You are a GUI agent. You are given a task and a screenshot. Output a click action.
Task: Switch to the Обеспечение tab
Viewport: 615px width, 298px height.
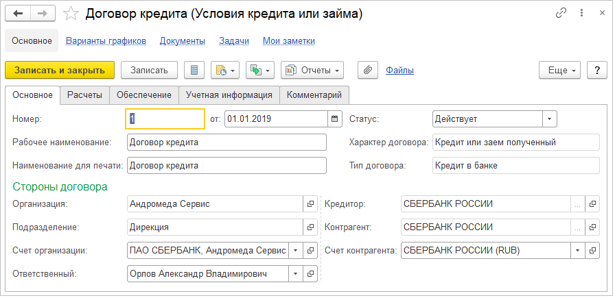click(144, 95)
